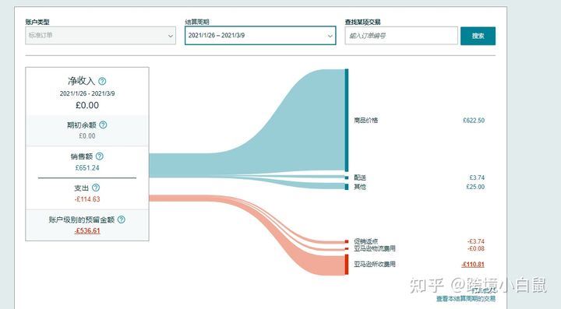Click the 输入订单编号 search input field
Screen dimensions: 561x309
(x=401, y=36)
